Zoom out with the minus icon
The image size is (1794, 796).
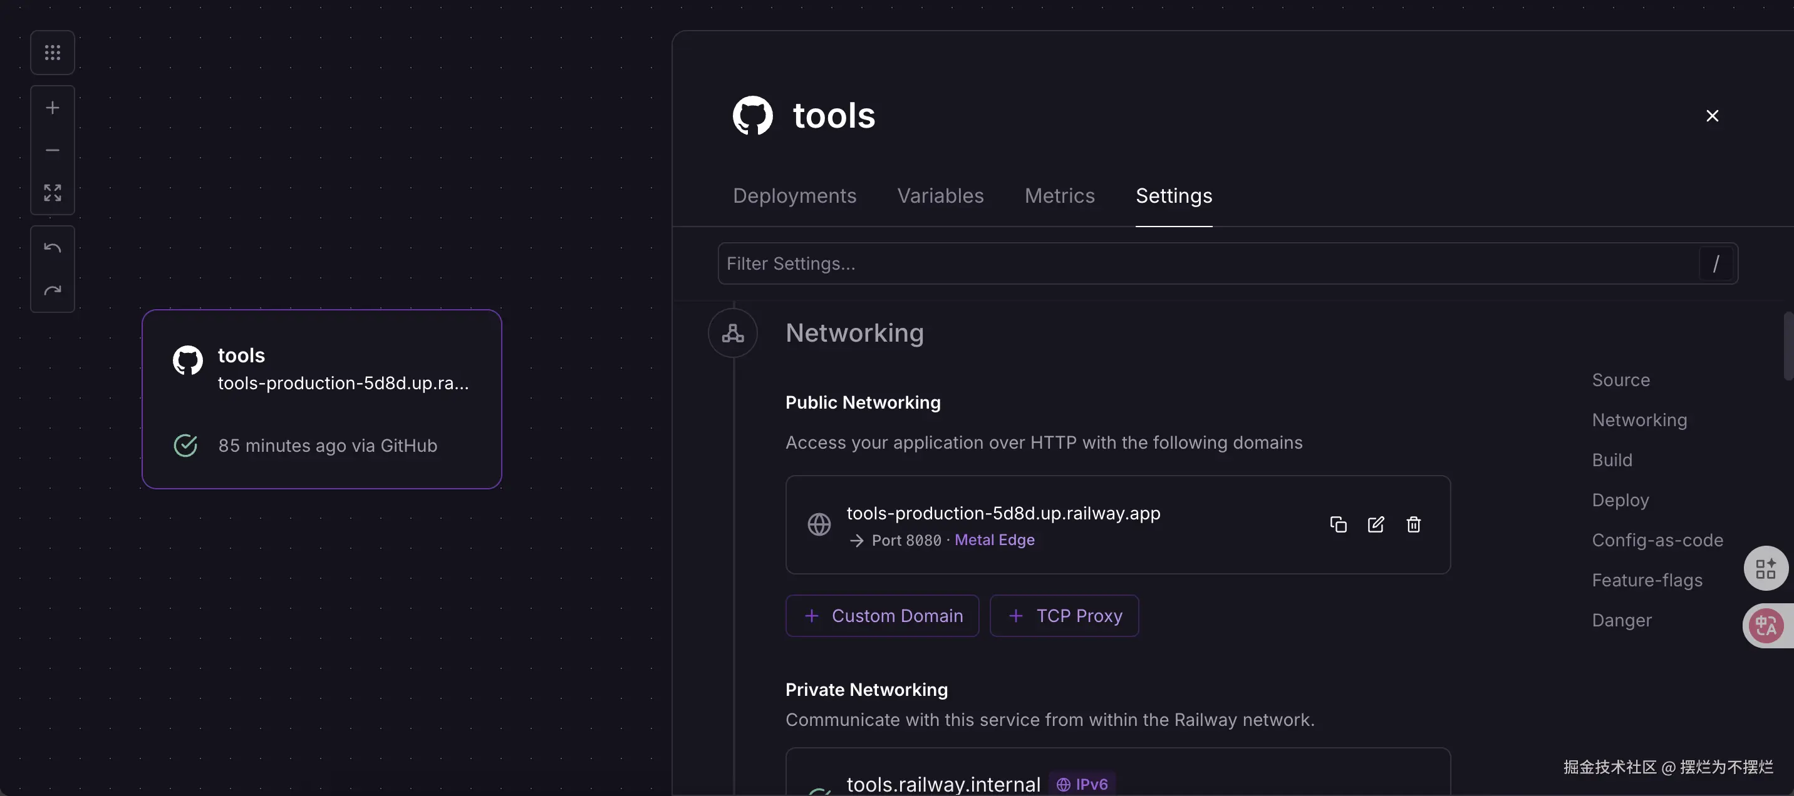(52, 150)
